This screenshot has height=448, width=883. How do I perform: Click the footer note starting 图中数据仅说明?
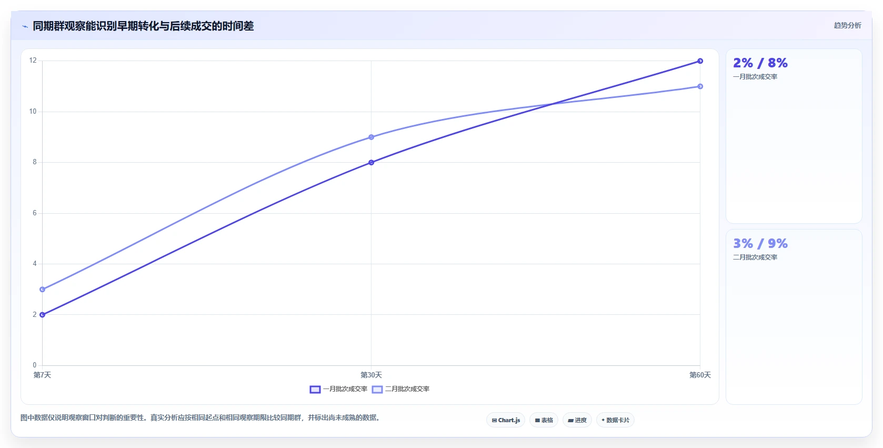200,417
